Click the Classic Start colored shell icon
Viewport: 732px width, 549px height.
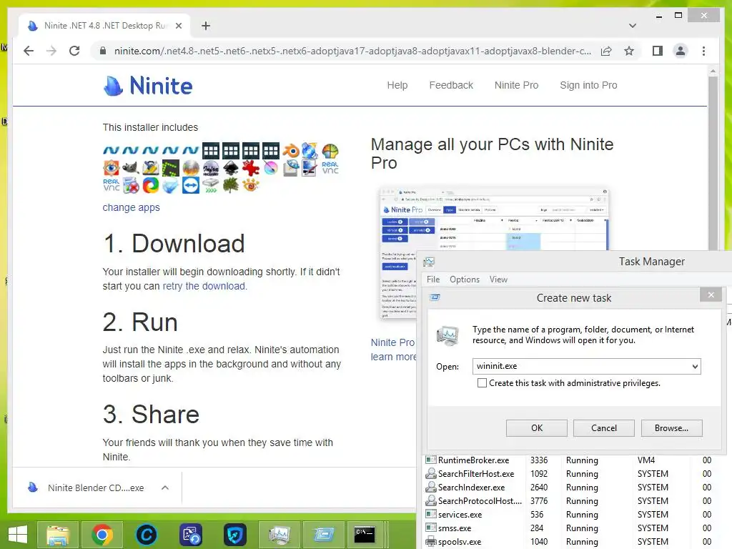tap(330, 150)
